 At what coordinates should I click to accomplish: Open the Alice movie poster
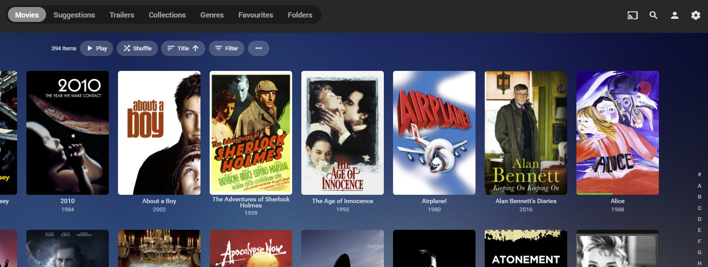(618, 133)
